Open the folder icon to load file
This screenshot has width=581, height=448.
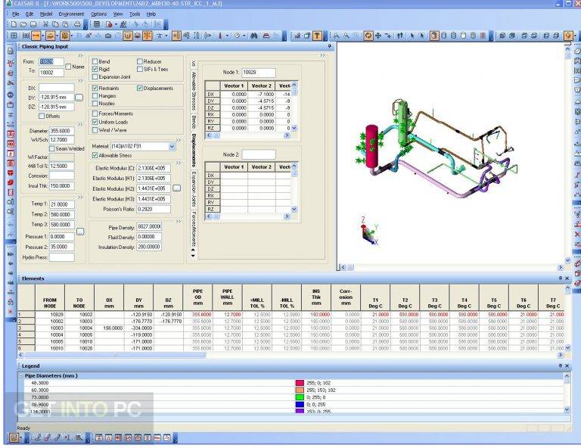[23, 24]
